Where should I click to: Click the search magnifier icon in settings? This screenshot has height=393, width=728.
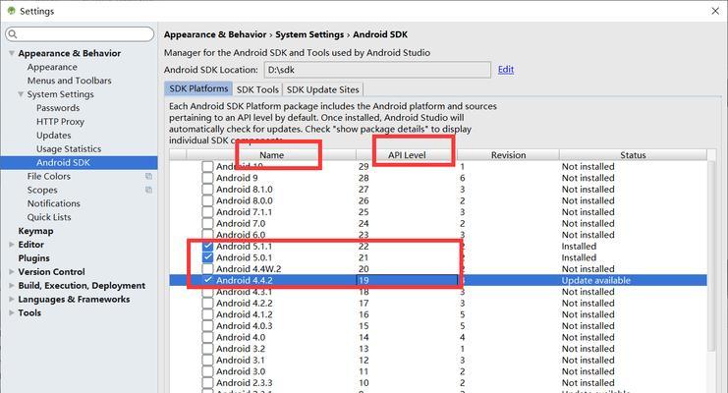click(x=13, y=34)
